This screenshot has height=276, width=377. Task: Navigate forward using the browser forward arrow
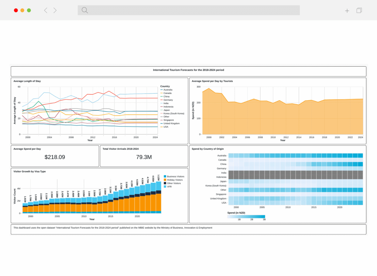[x=55, y=10]
